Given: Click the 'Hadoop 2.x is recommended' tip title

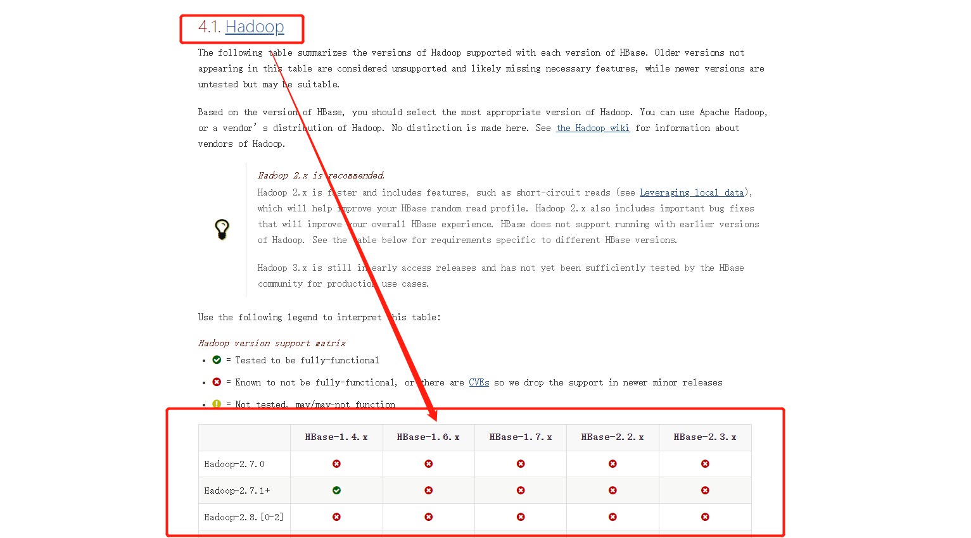Looking at the screenshot, I should click(x=320, y=175).
